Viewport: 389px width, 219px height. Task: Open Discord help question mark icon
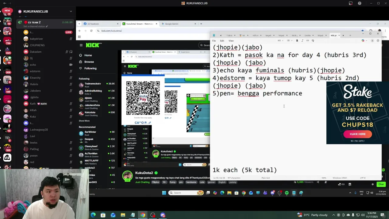(x=360, y=3)
